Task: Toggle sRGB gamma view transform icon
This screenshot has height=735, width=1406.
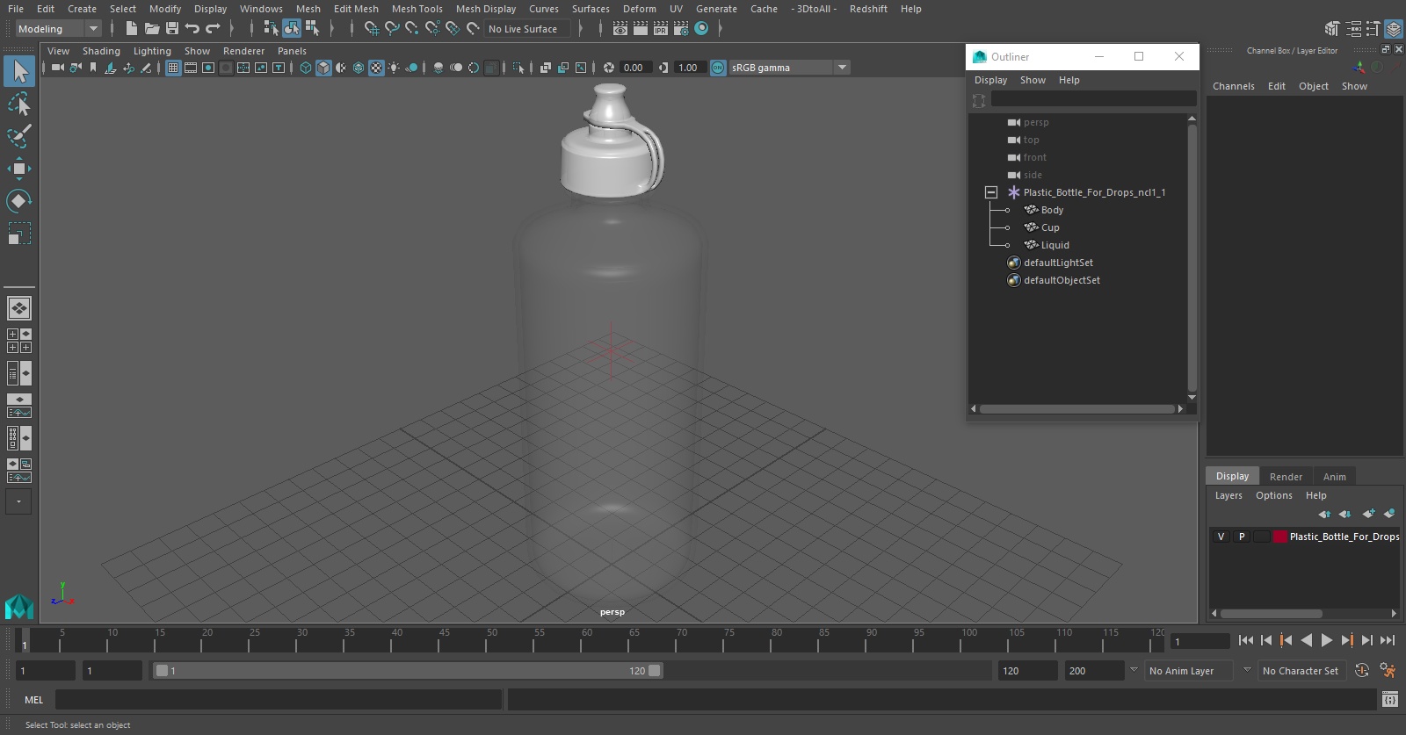Action: 718,68
